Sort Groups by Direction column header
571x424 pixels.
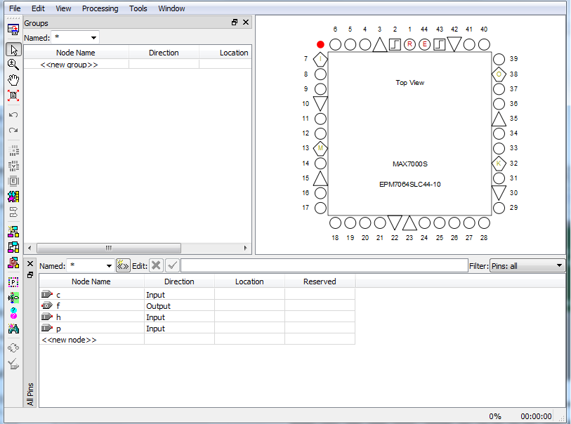tap(164, 53)
